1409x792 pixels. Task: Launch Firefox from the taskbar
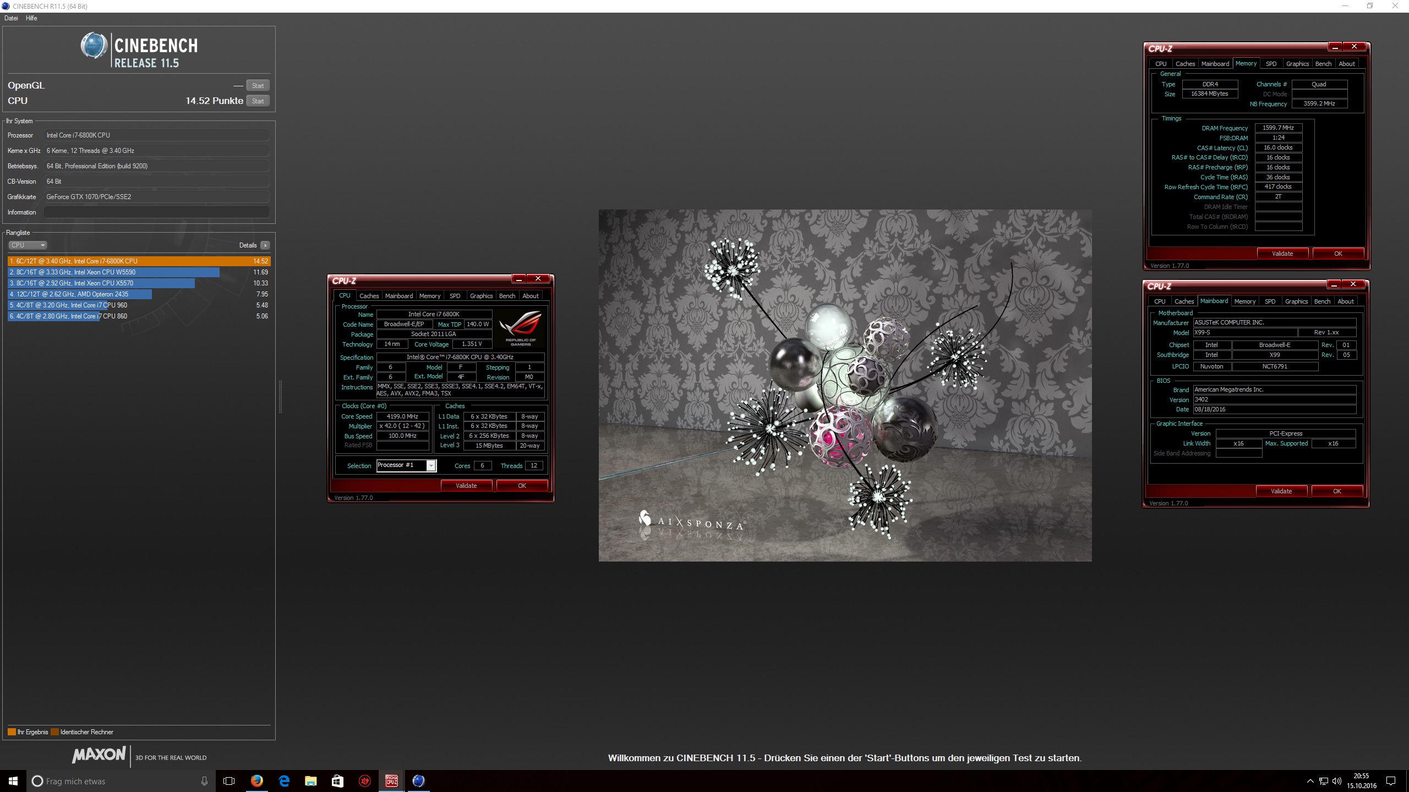(256, 781)
